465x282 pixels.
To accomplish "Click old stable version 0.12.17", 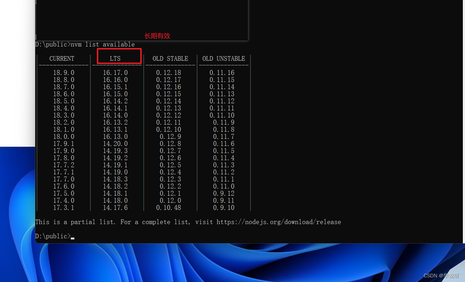I will (169, 80).
